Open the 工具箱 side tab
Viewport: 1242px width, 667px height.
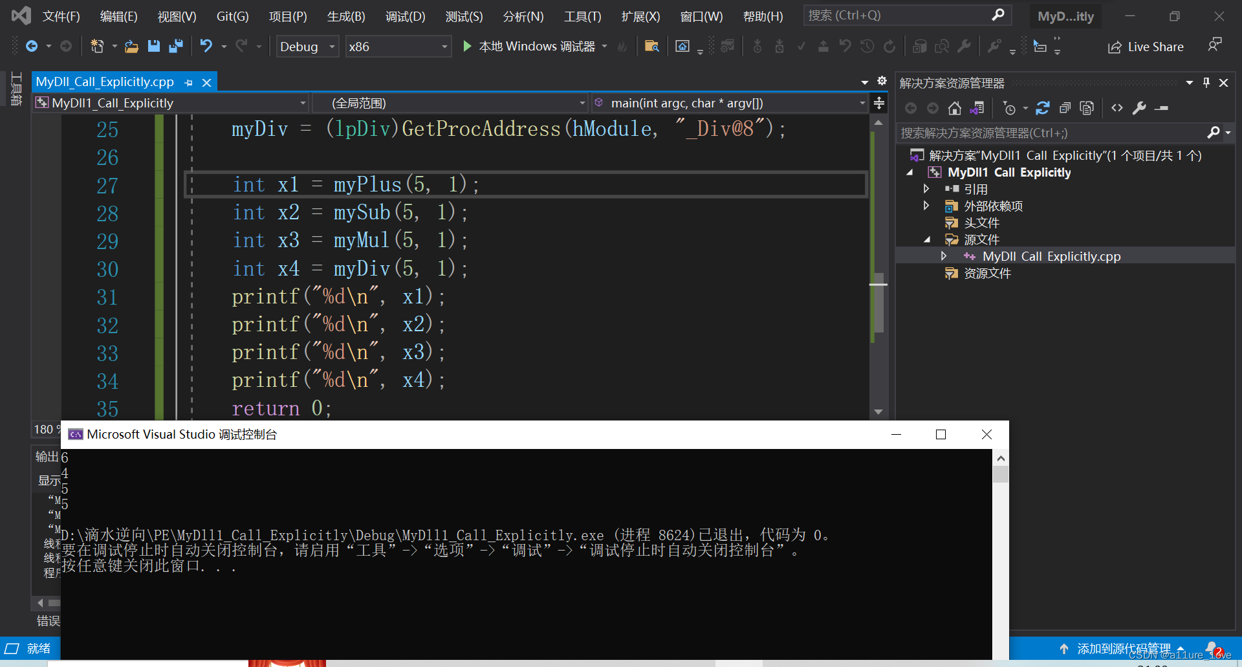click(17, 88)
